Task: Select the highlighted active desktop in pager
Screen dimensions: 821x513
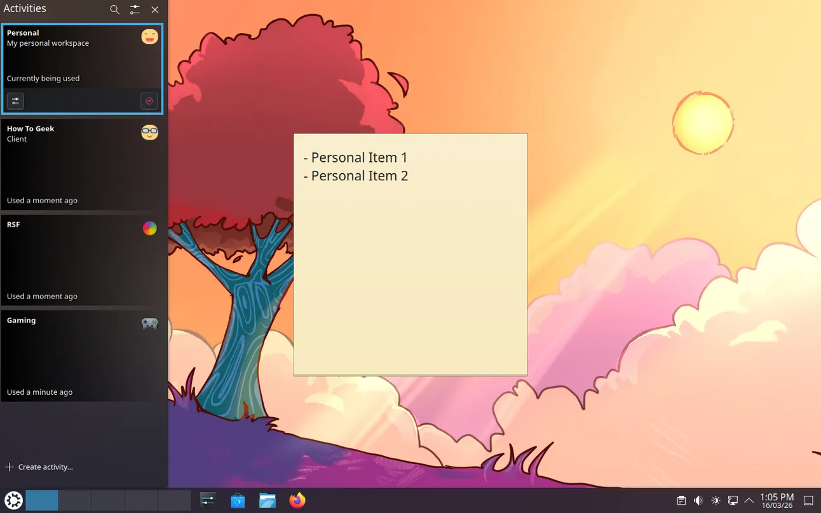Action: pos(42,500)
